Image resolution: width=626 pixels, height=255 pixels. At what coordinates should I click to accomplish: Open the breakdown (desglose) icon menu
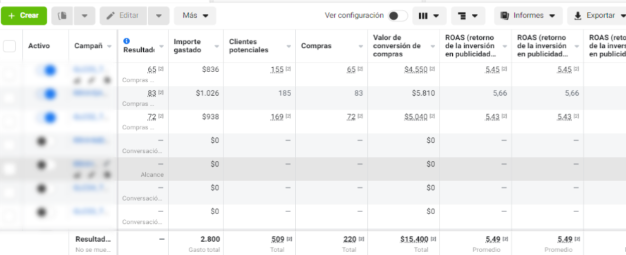tap(468, 16)
